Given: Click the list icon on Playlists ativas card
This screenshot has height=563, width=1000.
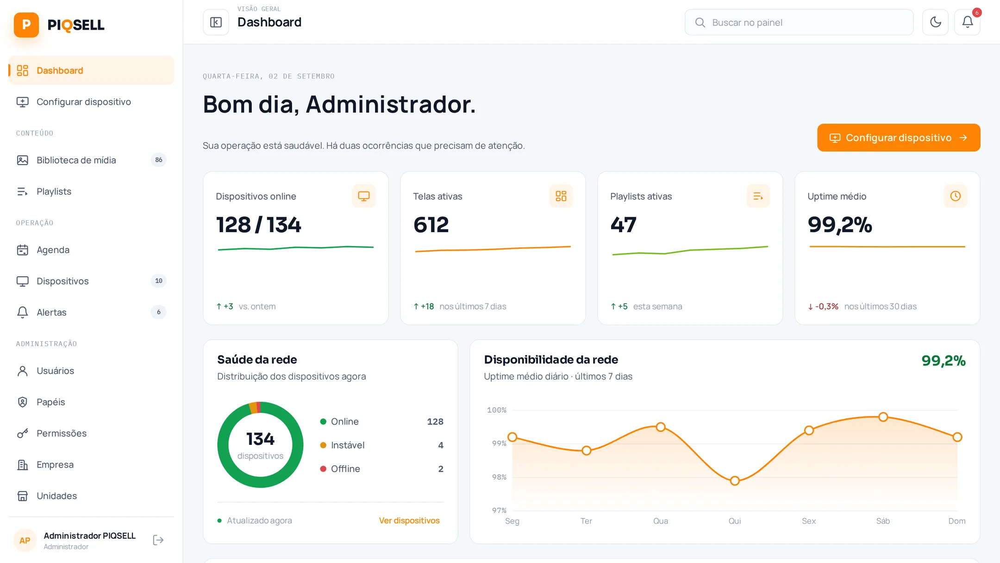Looking at the screenshot, I should [758, 196].
